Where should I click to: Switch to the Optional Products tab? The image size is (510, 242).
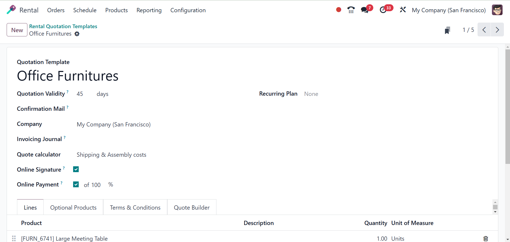tap(73, 207)
